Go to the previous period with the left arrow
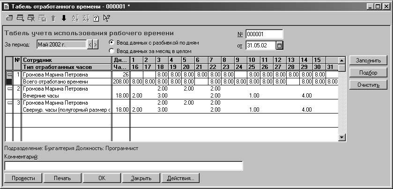393x189 pixels. 90,45
